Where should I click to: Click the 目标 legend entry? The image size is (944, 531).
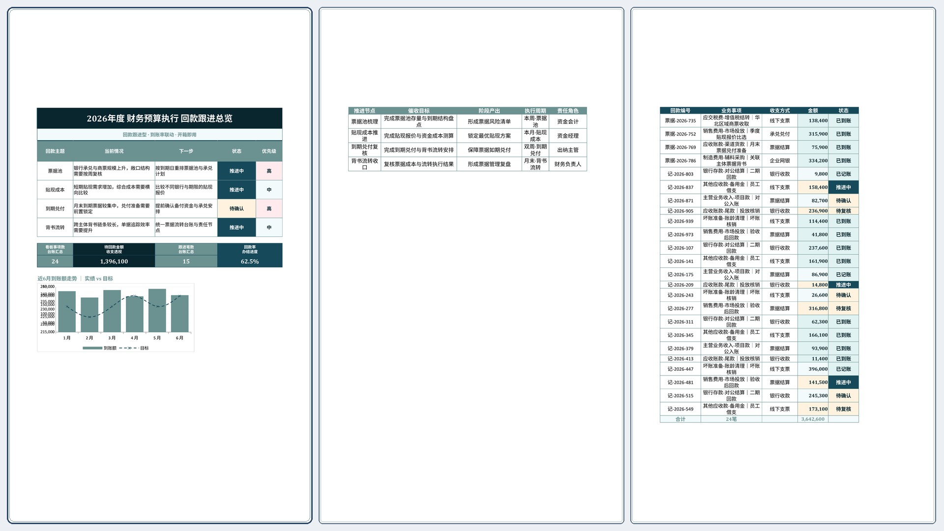134,348
